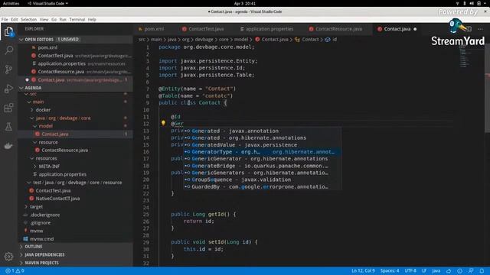Open ContactResource.java in file tree

coord(64,150)
